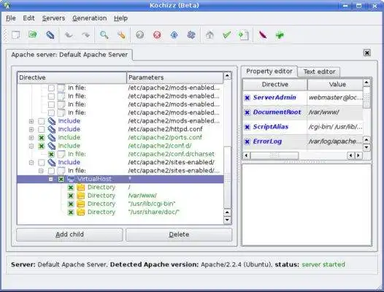Switch to the Text editor tab
Screen dimensions: 384x292
pyautogui.click(x=319, y=72)
